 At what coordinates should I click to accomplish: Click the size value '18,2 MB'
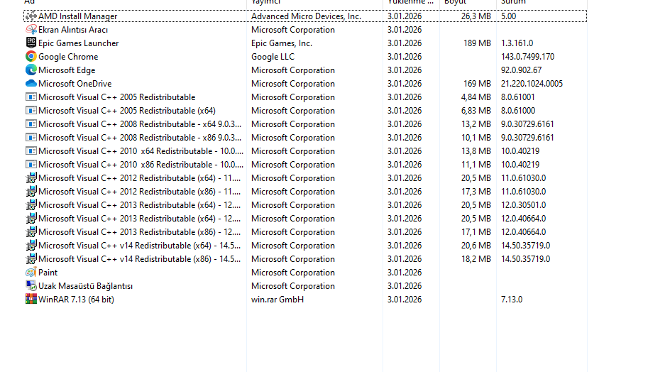pyautogui.click(x=476, y=259)
